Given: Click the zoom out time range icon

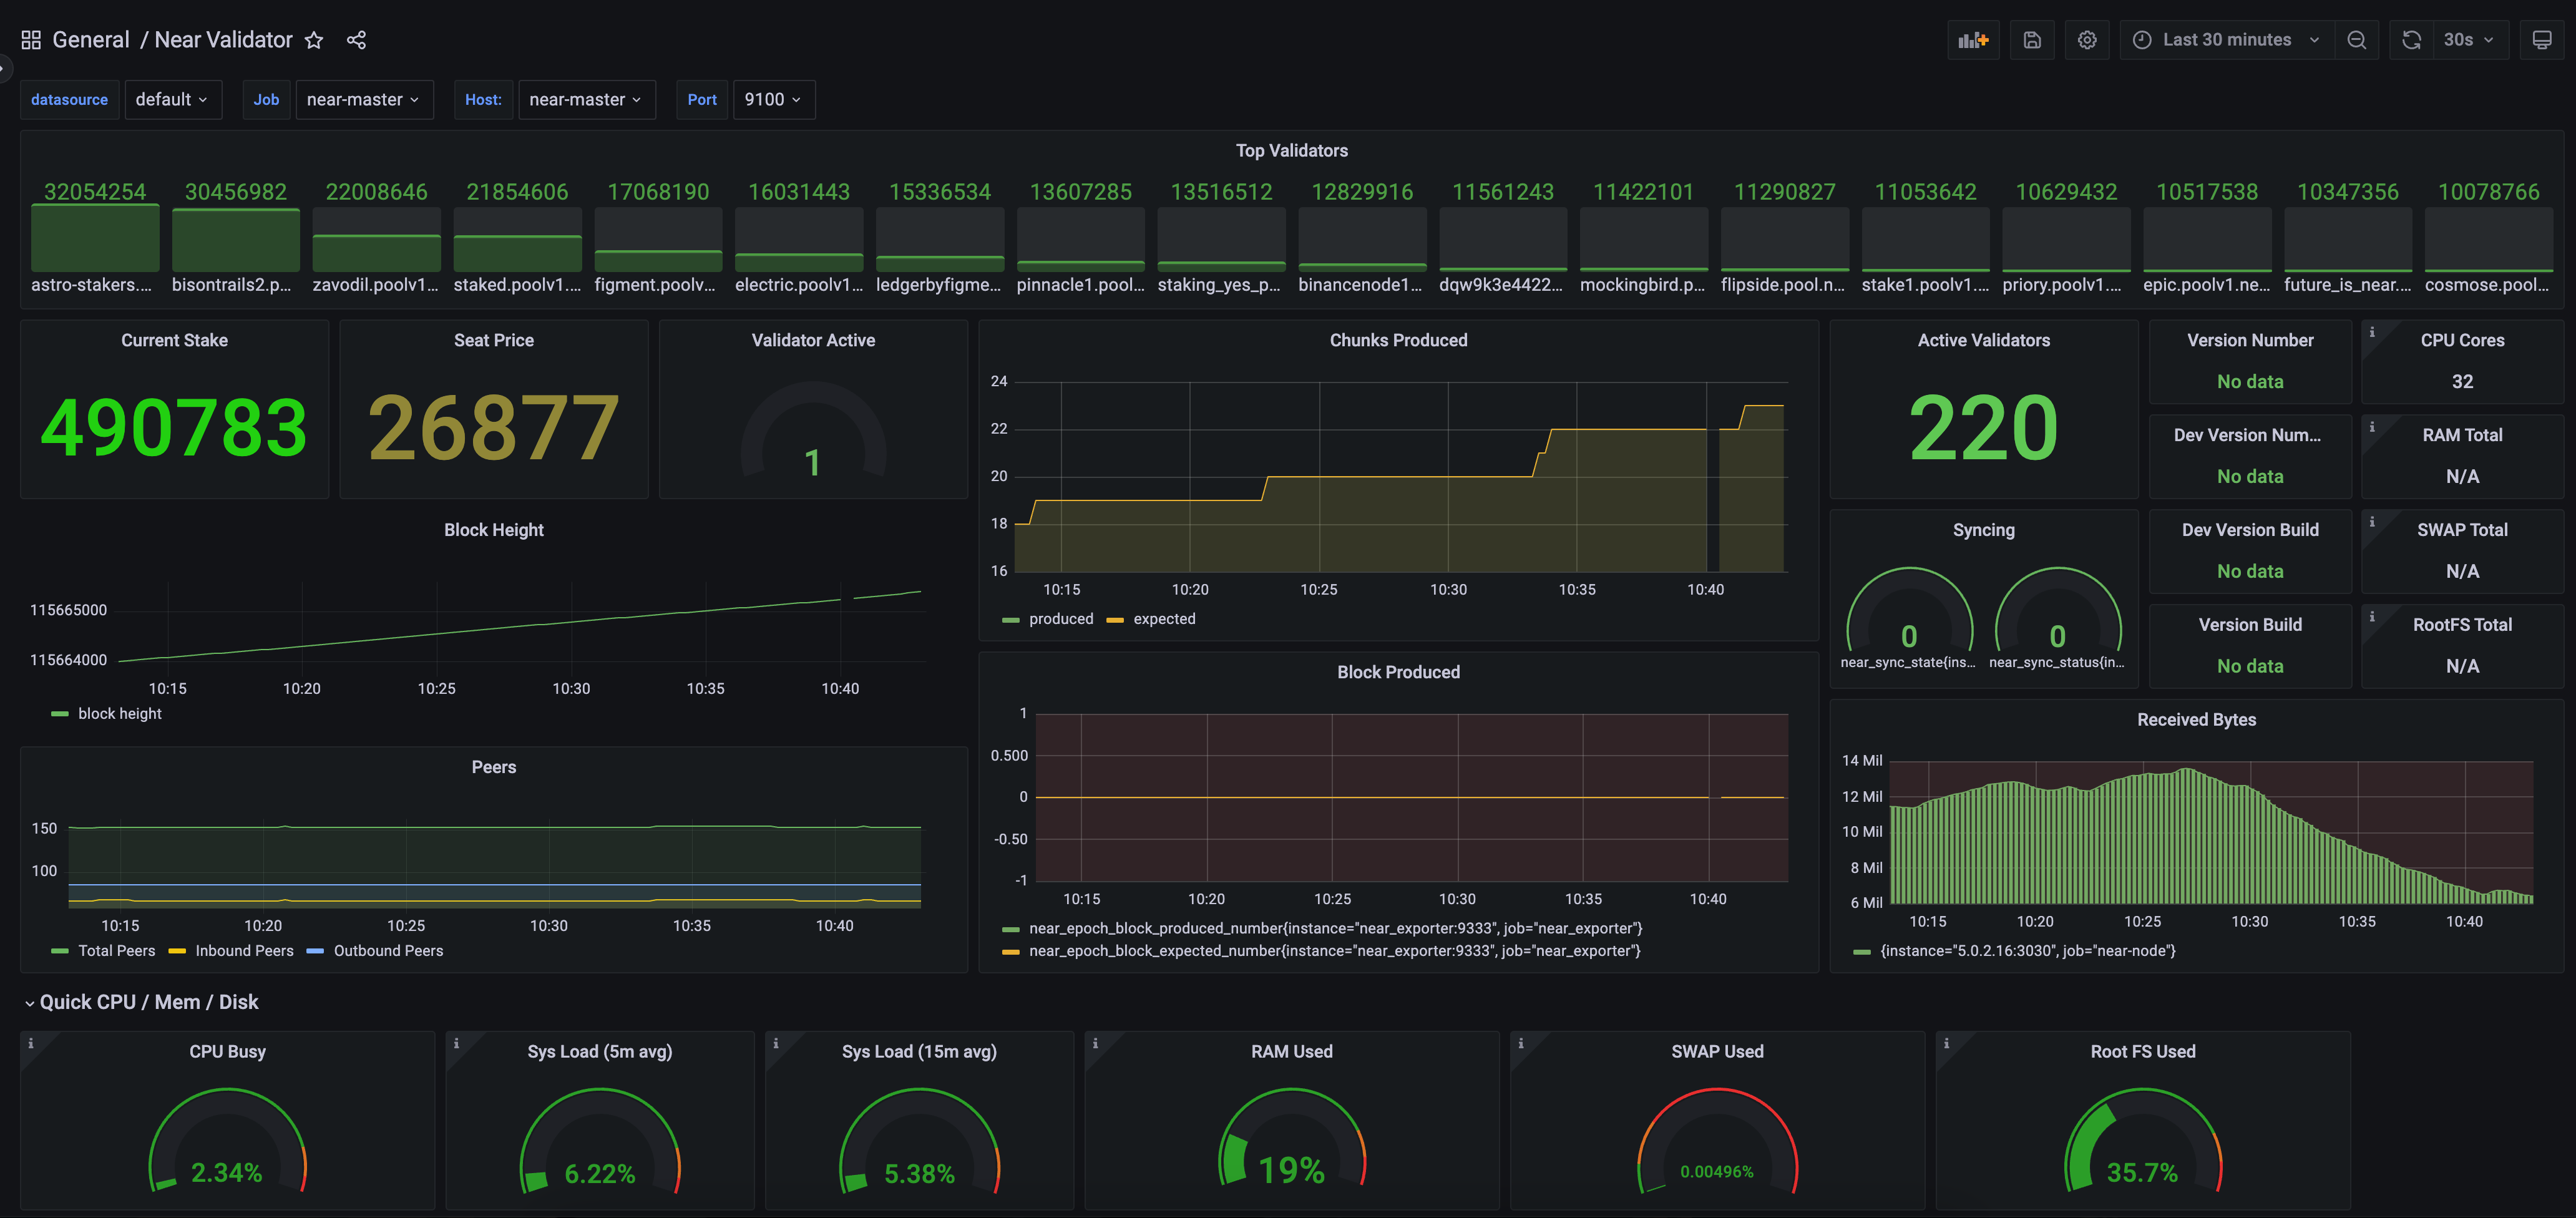Looking at the screenshot, I should [2356, 40].
